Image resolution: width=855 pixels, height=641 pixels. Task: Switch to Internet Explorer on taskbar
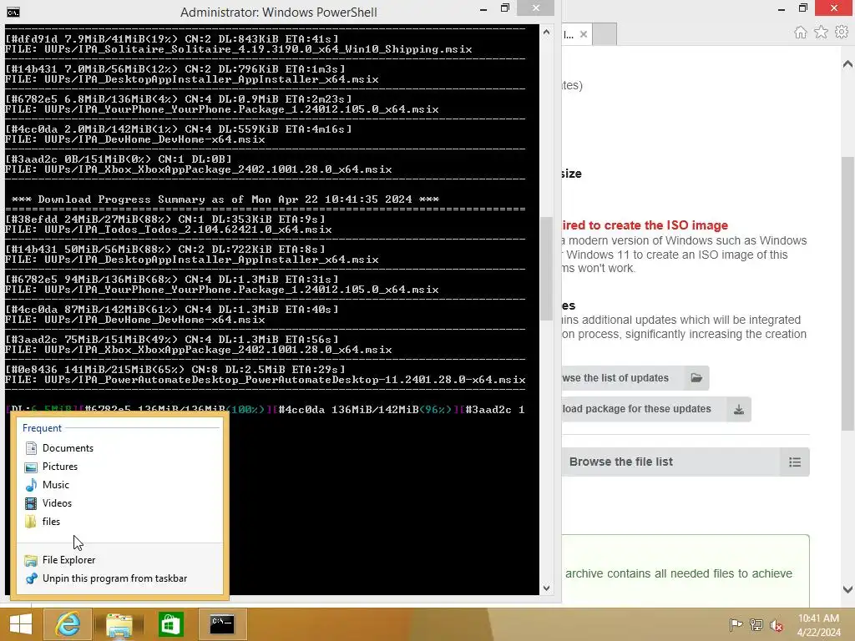click(x=68, y=624)
